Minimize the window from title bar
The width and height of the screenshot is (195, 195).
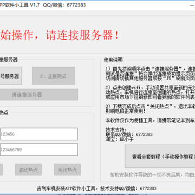coord(192,5)
